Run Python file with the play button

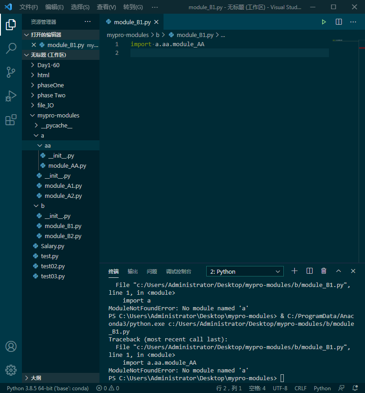tap(324, 22)
